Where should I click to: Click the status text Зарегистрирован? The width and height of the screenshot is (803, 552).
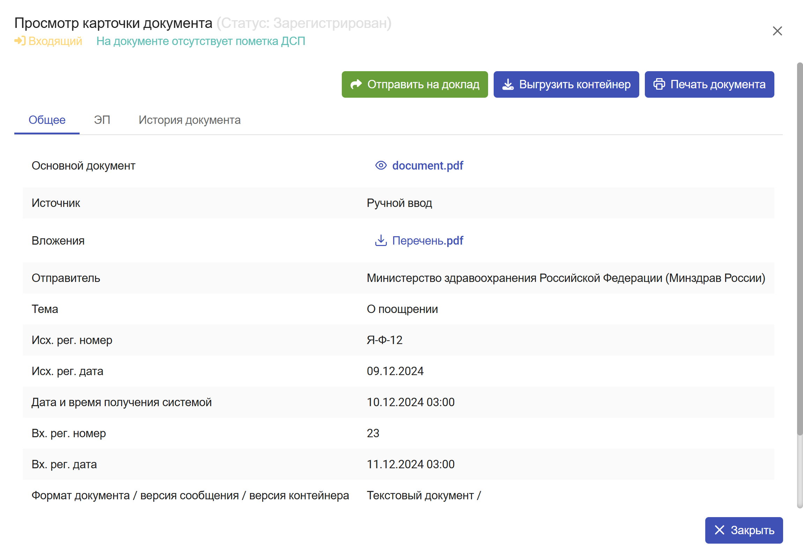click(x=331, y=23)
